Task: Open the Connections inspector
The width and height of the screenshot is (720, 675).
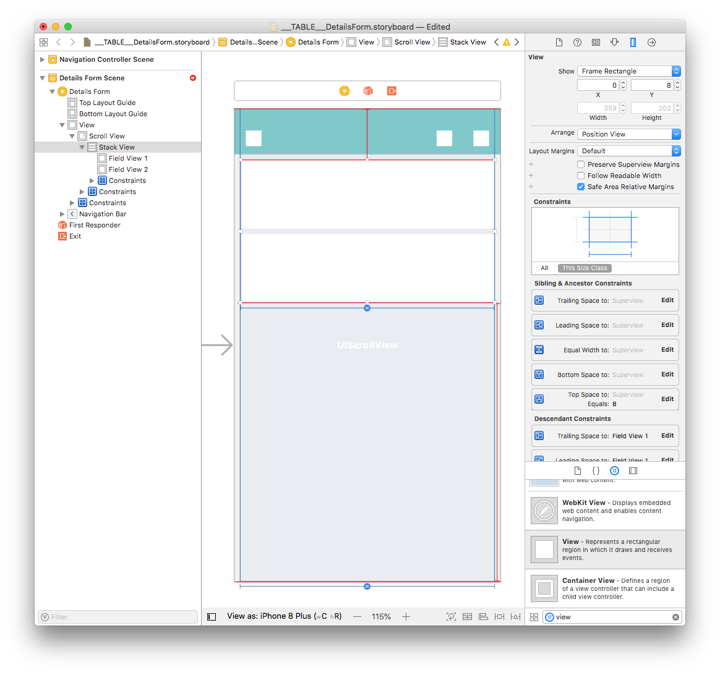Action: coord(651,42)
